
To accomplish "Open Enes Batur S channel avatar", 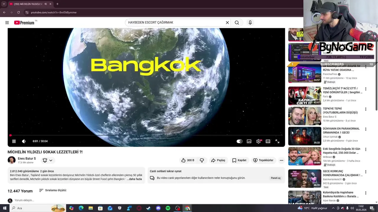I will coord(12,160).
